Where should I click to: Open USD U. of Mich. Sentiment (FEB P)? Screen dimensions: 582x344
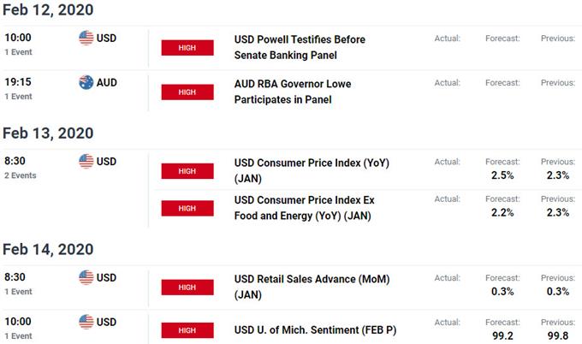point(315,330)
